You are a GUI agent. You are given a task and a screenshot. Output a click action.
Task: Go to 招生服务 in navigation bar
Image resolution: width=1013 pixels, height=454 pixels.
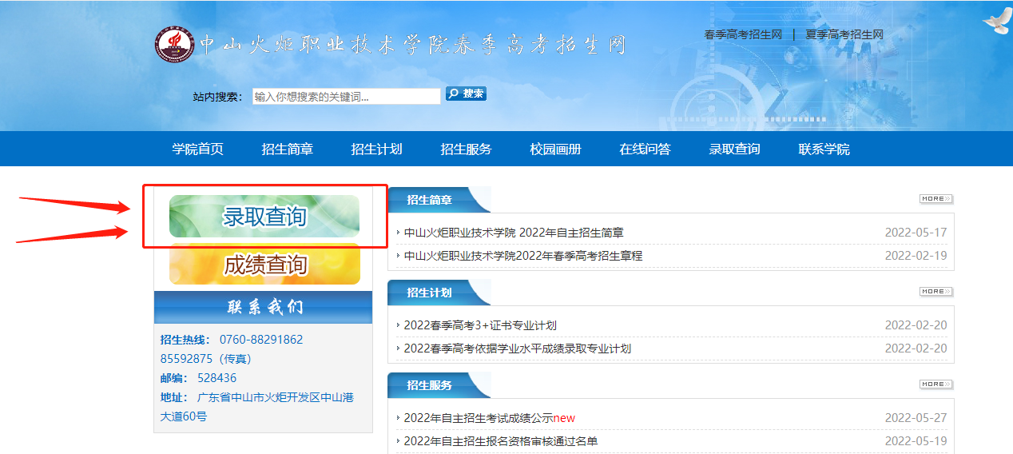click(466, 149)
